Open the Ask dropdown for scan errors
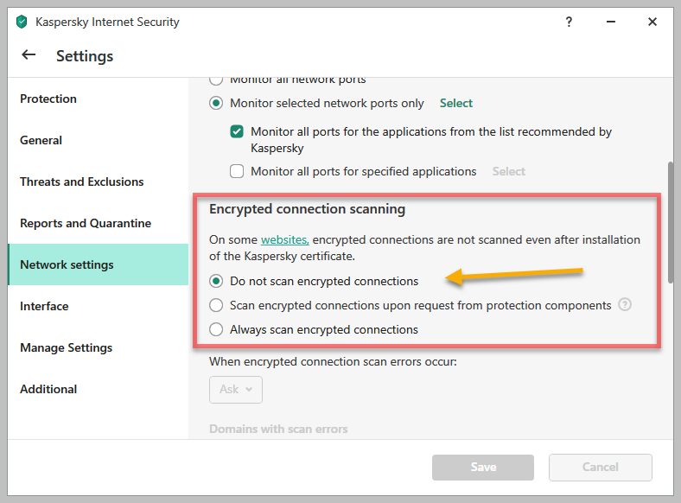This screenshot has height=503, width=681. [236, 389]
